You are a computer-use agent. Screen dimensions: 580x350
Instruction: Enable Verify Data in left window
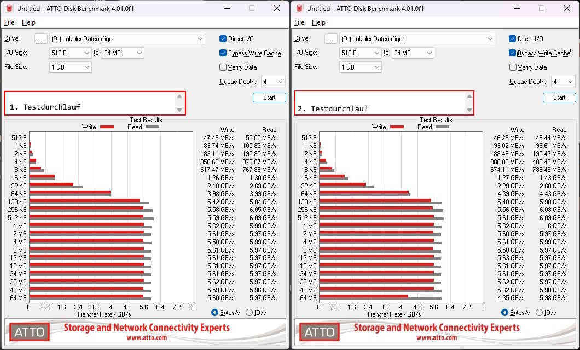[223, 67]
